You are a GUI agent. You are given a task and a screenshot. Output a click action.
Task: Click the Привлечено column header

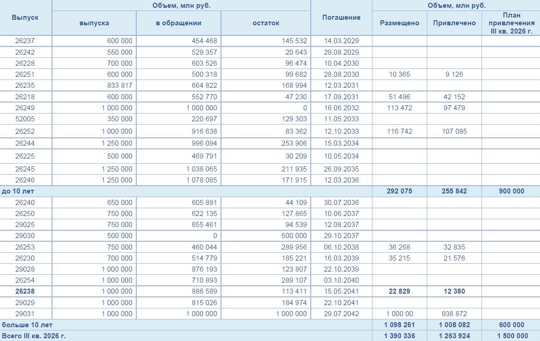(x=454, y=23)
